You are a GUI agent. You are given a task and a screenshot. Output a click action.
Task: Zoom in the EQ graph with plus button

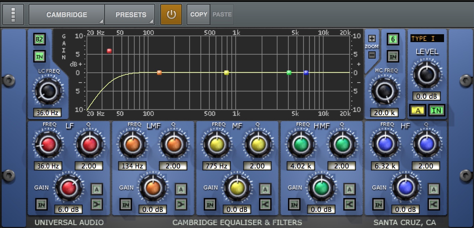(x=372, y=38)
